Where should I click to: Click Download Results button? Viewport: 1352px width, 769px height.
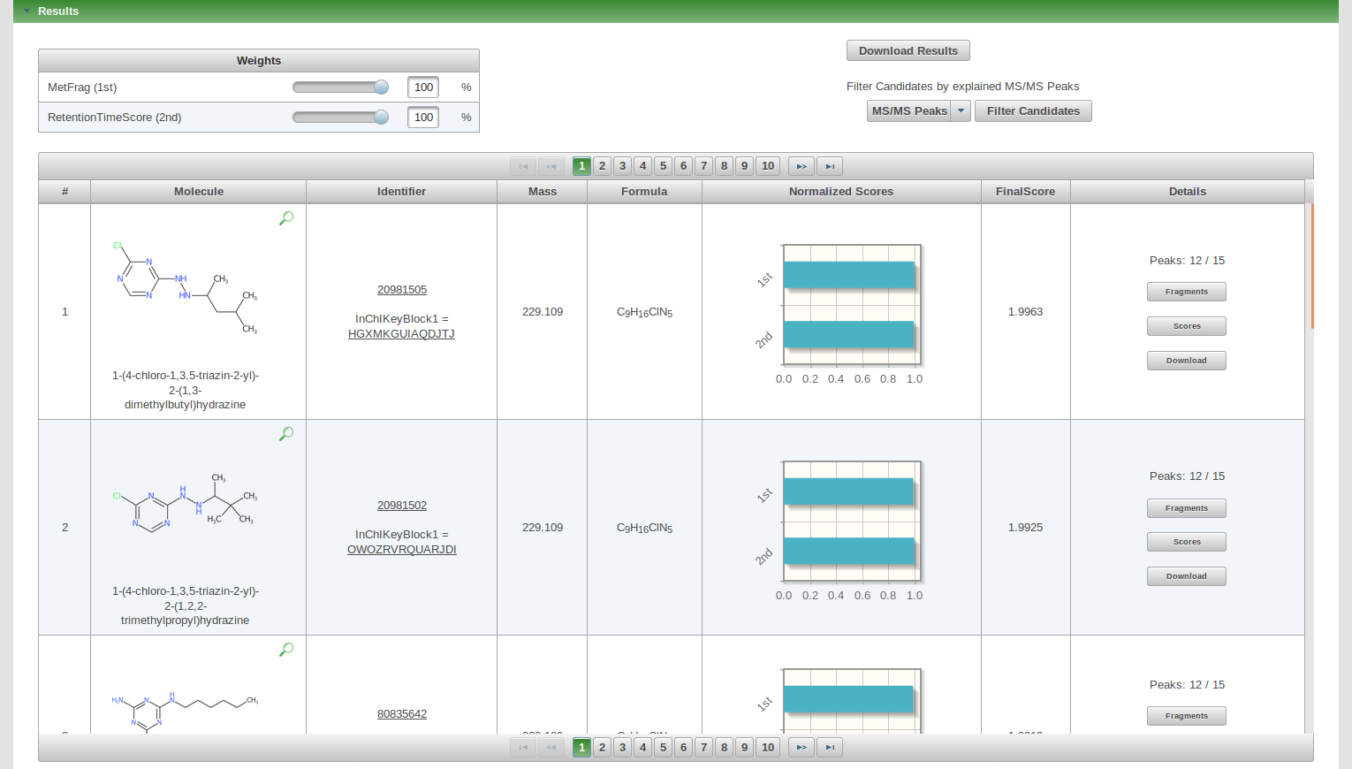[x=908, y=50]
